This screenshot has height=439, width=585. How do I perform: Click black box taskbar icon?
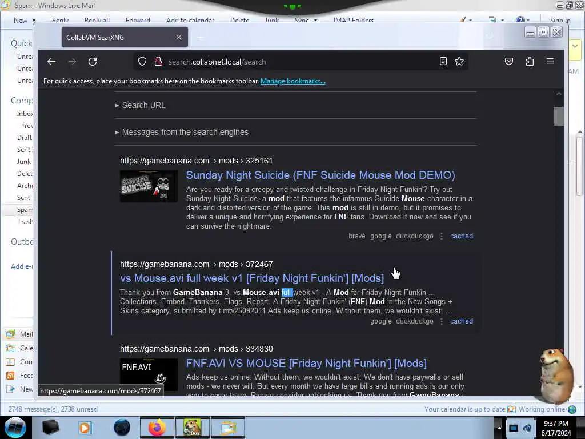click(50, 428)
